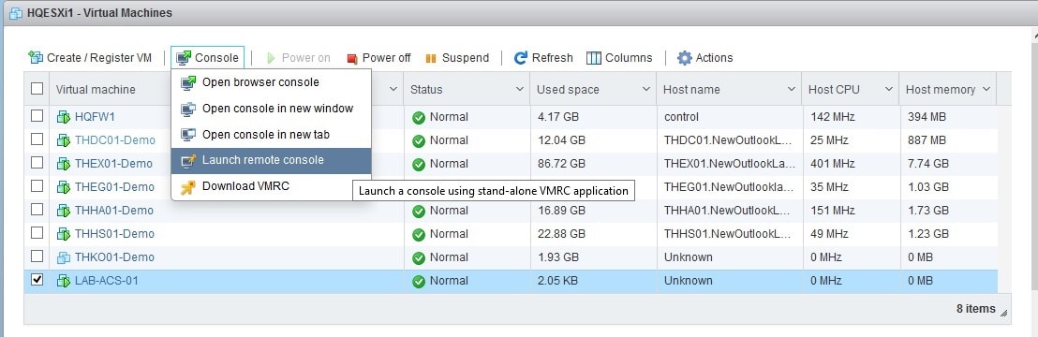
Task: Click the orange Suspend icon
Action: (x=431, y=58)
